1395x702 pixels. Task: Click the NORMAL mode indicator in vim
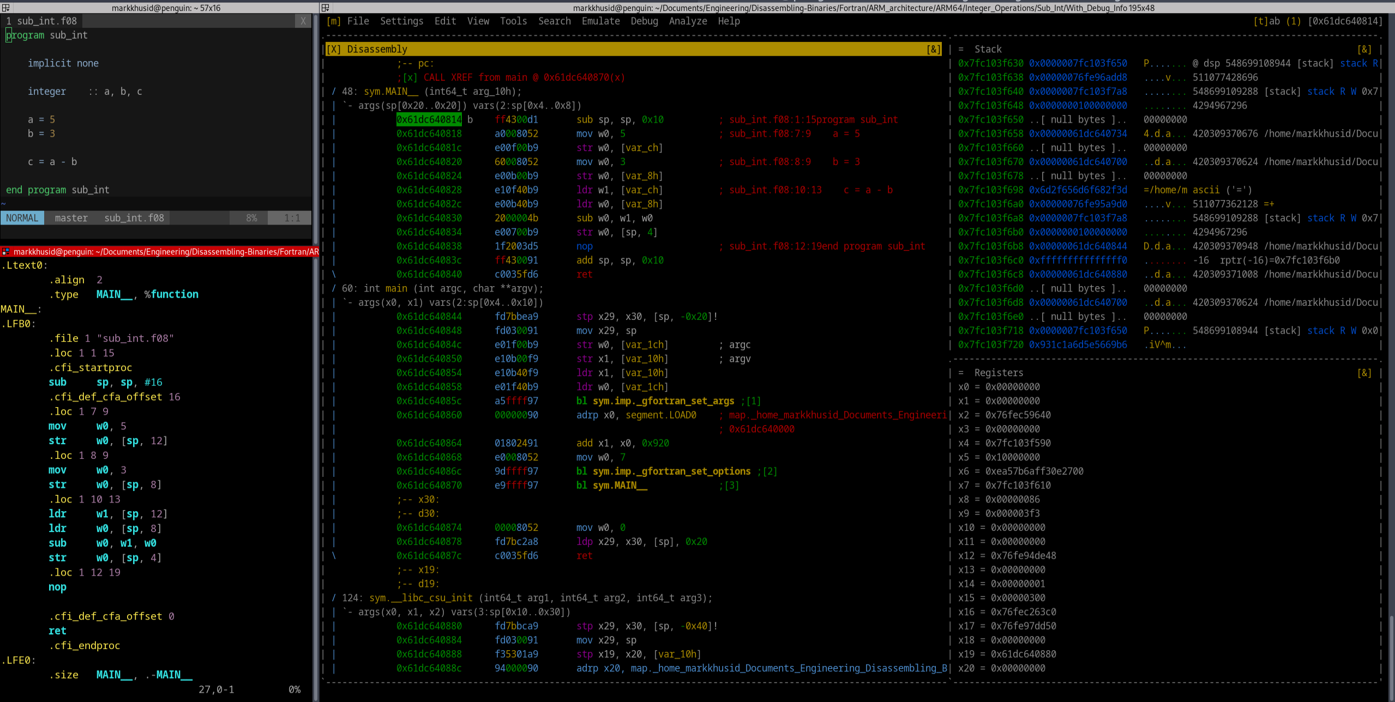coord(22,218)
